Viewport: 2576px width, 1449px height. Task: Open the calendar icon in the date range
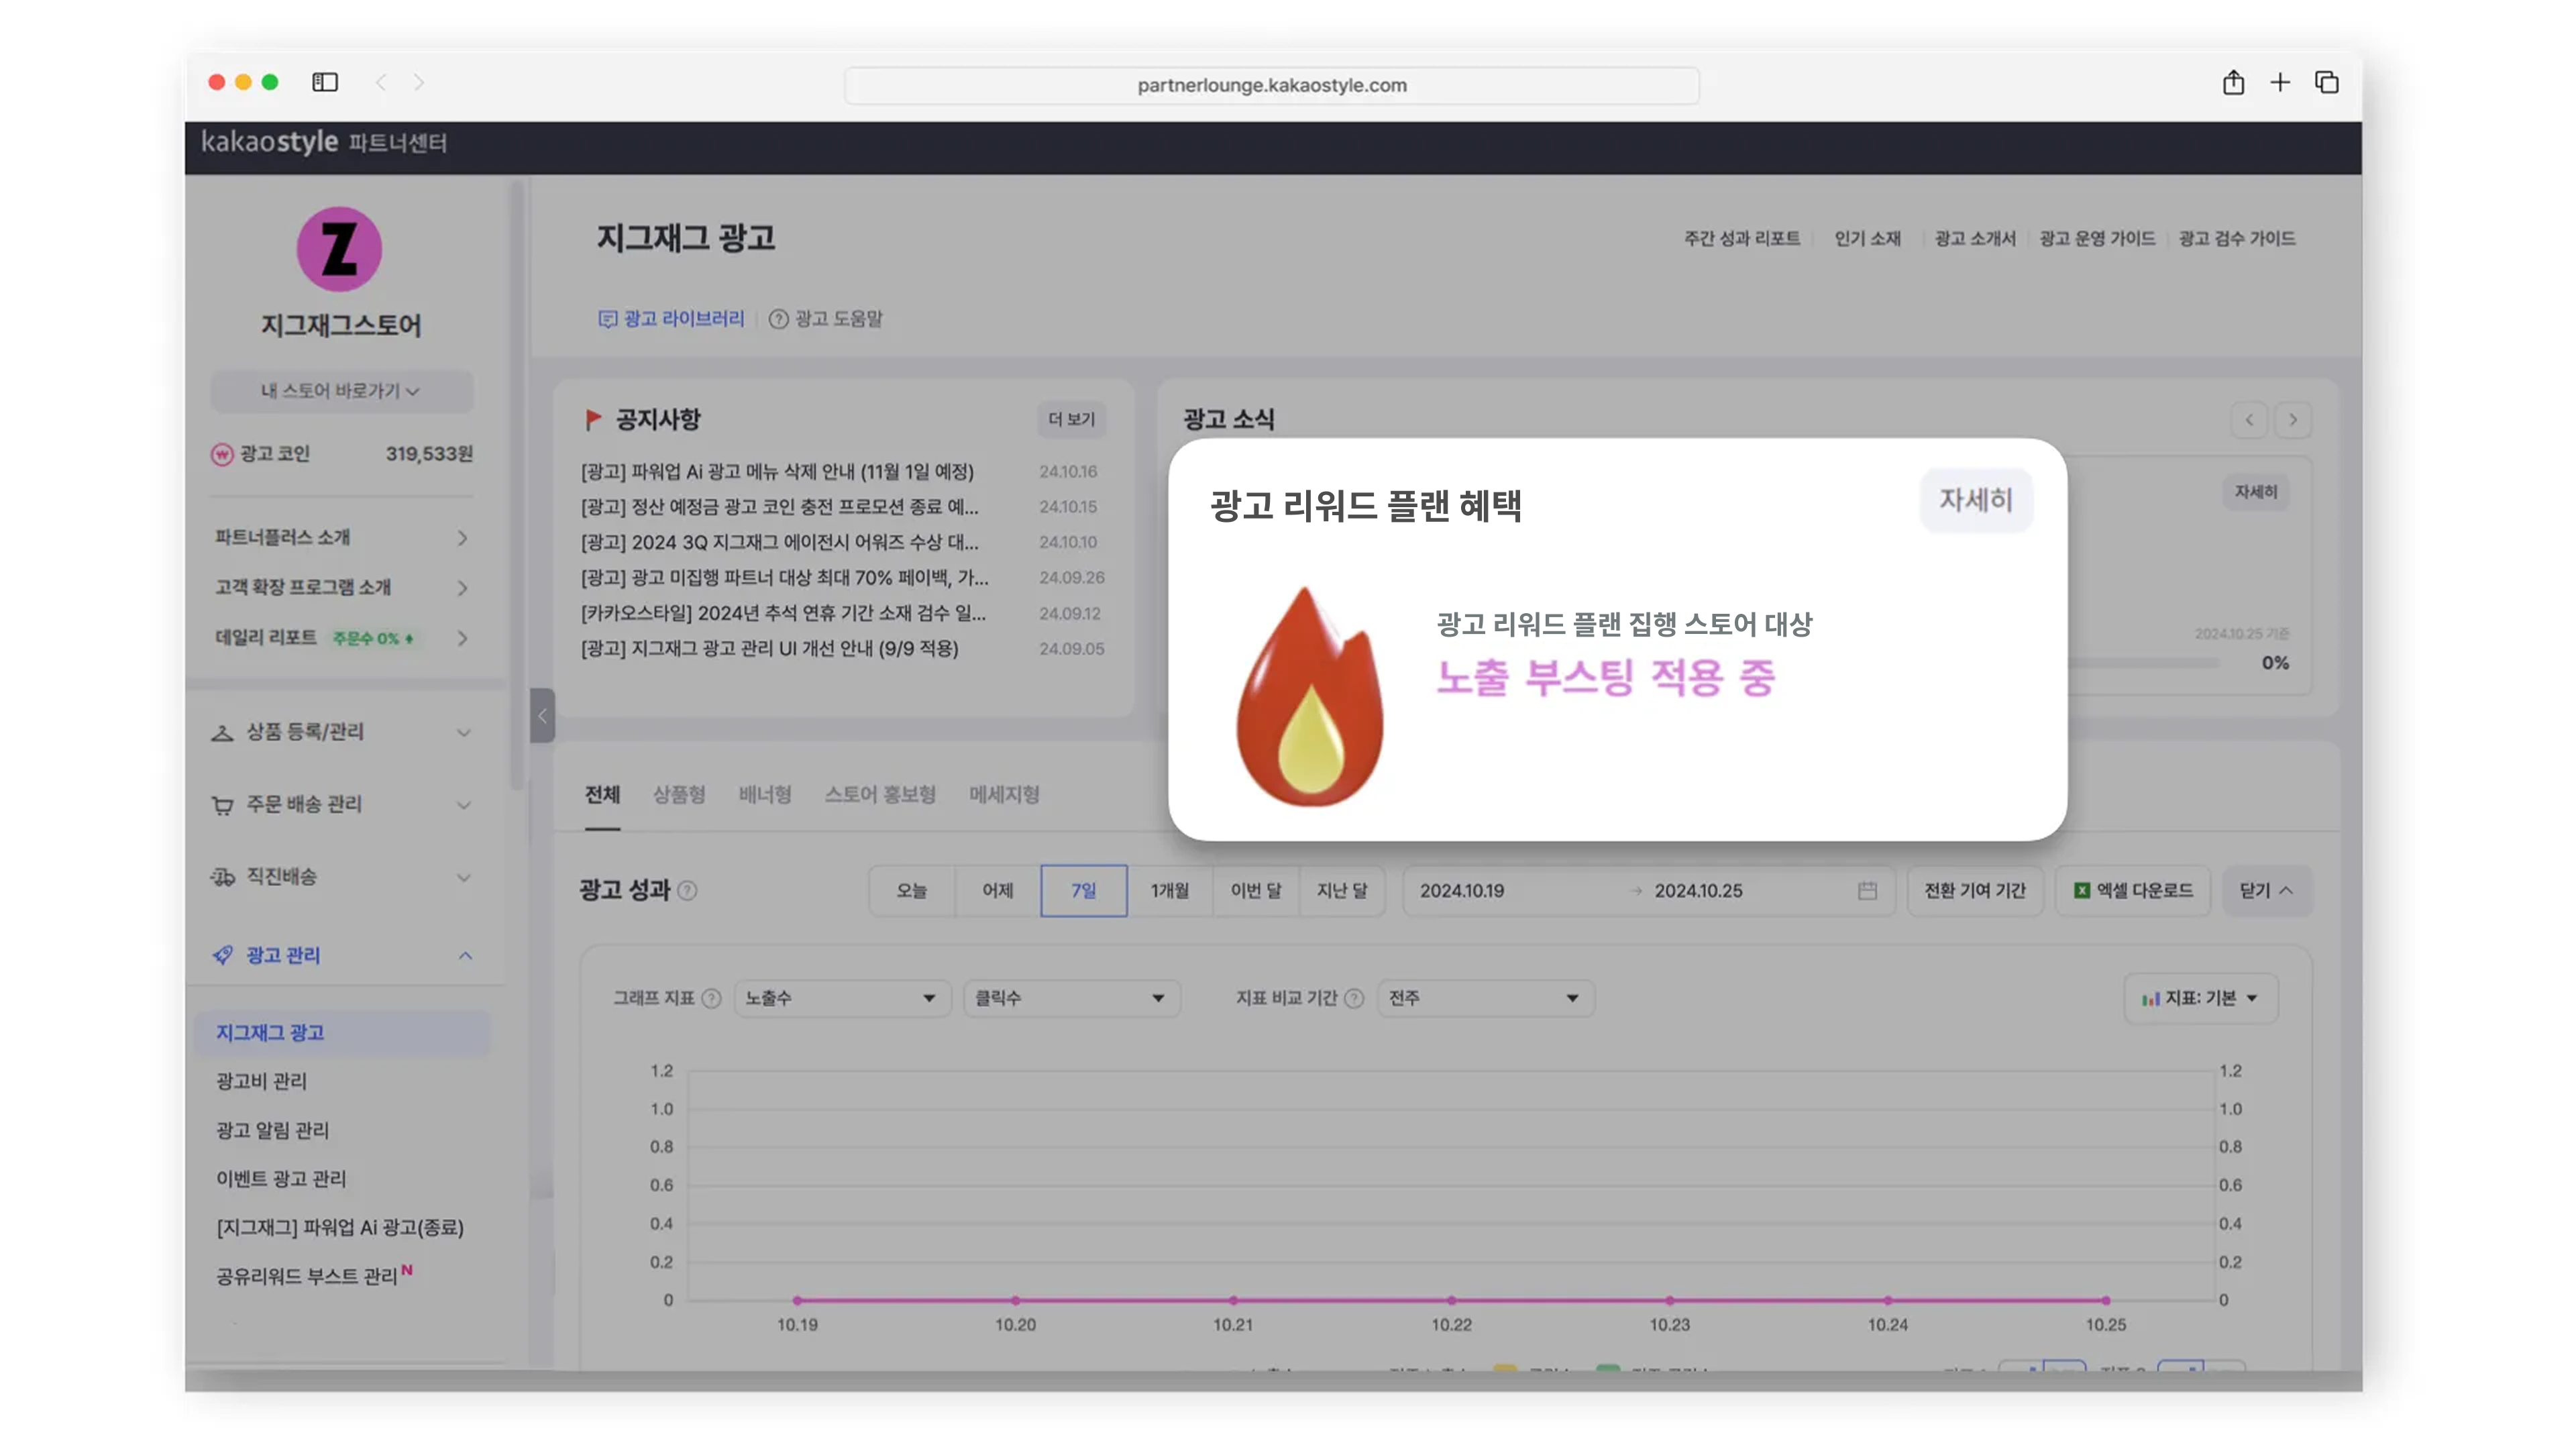pos(1867,891)
